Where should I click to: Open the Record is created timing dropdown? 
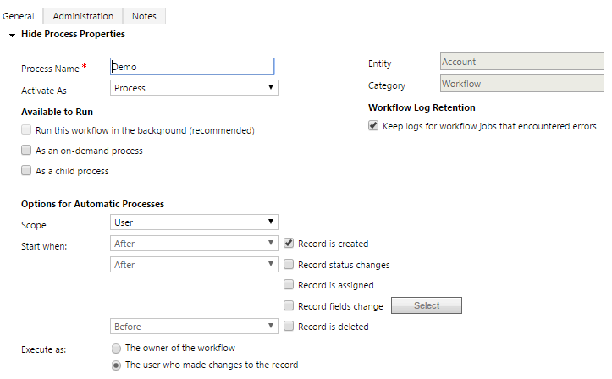pos(195,244)
